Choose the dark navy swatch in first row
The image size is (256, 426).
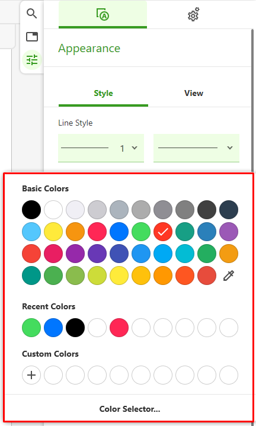[229, 210]
